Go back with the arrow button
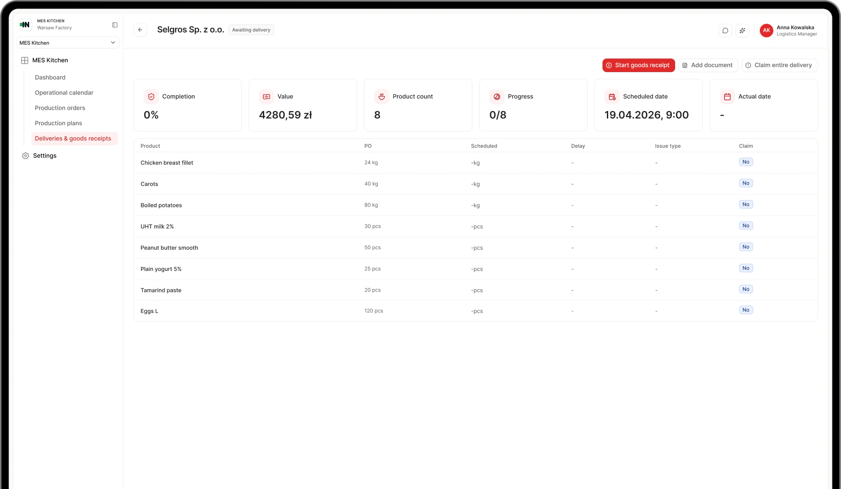The height and width of the screenshot is (489, 841). click(x=140, y=30)
